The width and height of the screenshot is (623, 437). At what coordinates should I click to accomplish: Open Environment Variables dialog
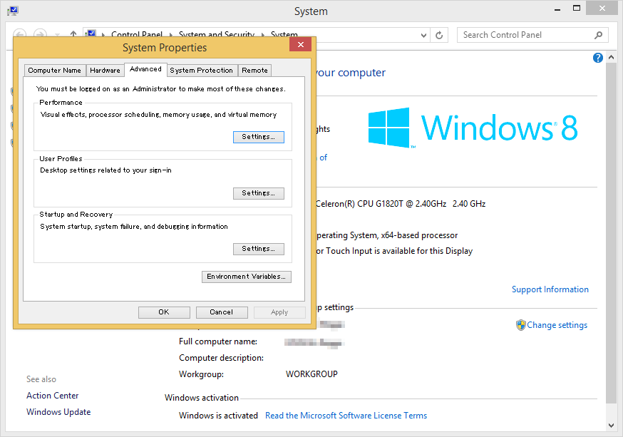click(x=247, y=277)
